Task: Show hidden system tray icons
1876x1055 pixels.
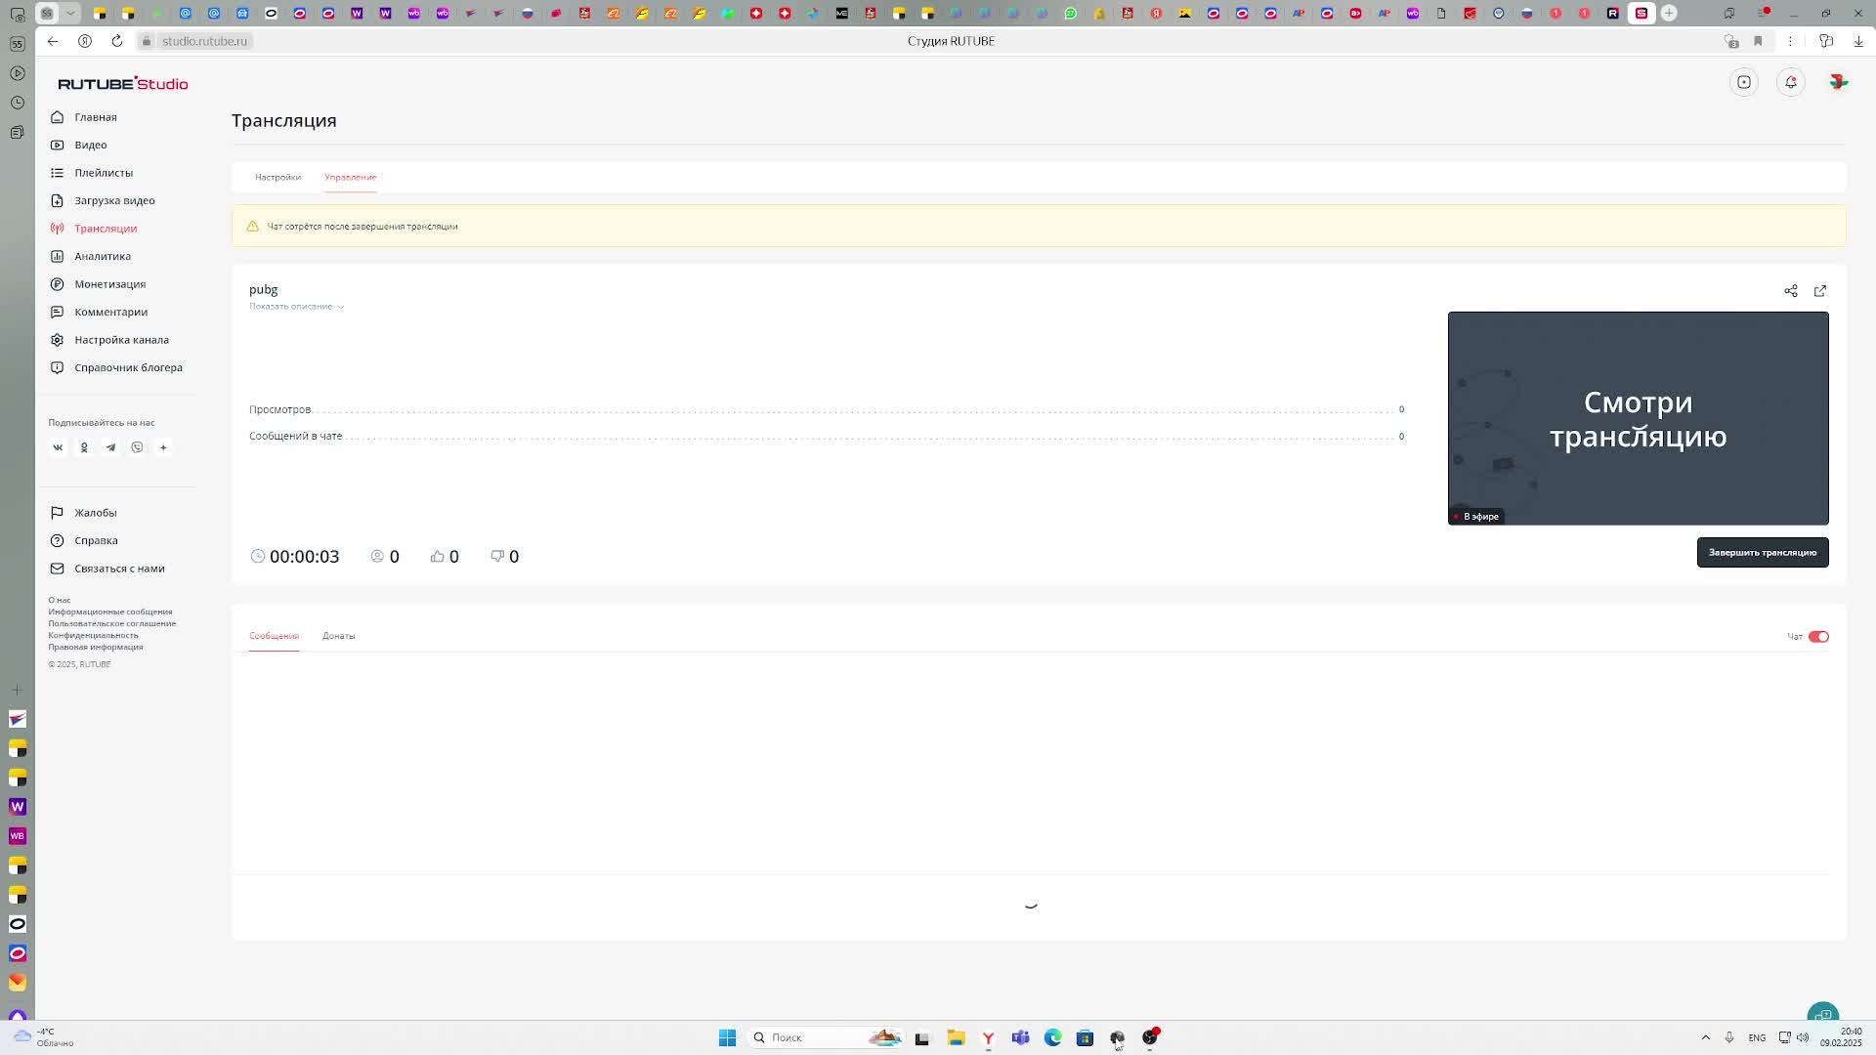Action: (x=1705, y=1037)
